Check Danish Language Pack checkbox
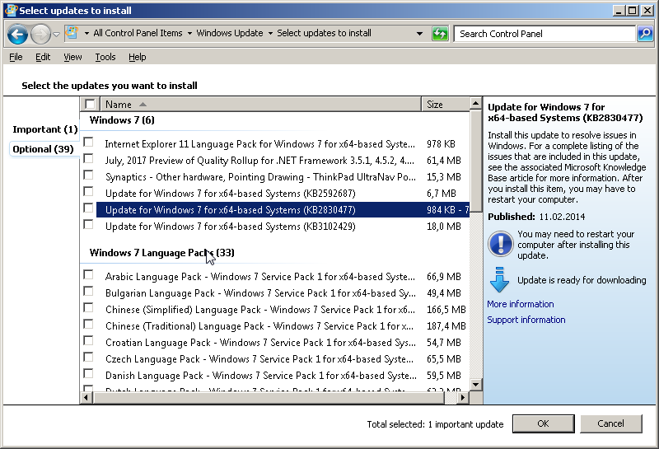Viewport: 659px width, 449px height. [88, 374]
